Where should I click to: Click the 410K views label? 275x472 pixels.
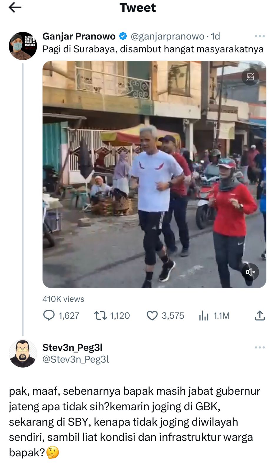tap(63, 299)
